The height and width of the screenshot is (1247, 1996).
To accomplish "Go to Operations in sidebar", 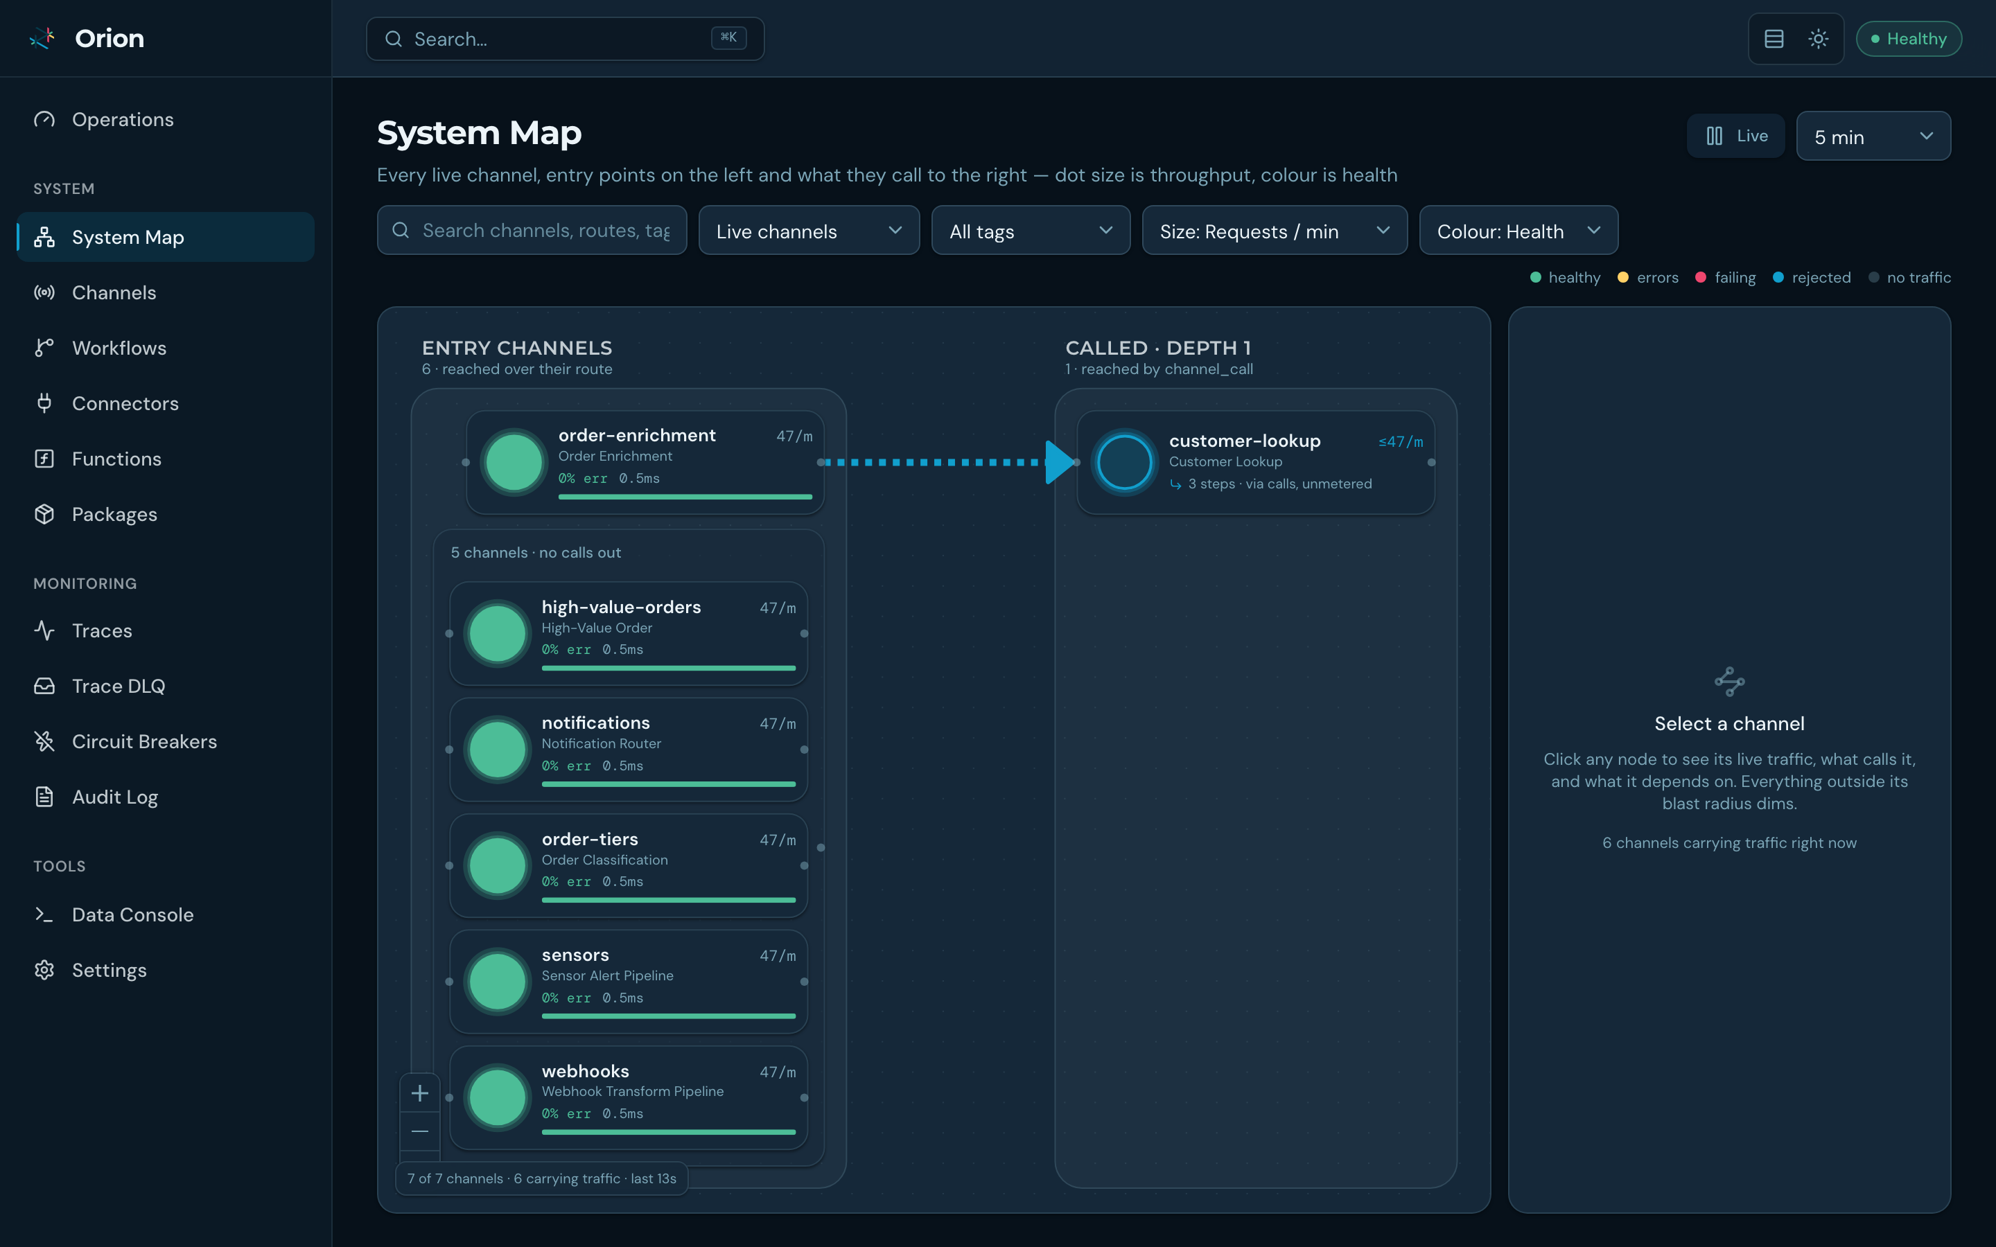I will (165, 120).
